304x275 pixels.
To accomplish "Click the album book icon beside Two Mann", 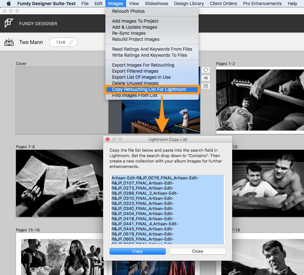I will (9, 42).
